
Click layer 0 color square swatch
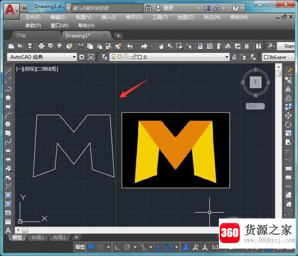(140, 57)
